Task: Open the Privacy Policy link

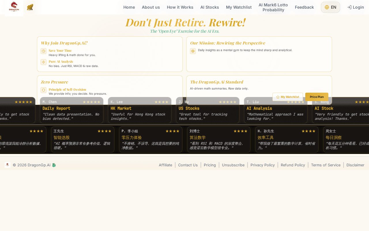Action: pyautogui.click(x=263, y=165)
